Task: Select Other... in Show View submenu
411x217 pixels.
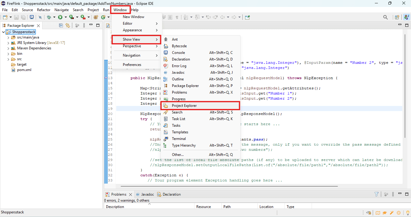Action: pos(201,155)
